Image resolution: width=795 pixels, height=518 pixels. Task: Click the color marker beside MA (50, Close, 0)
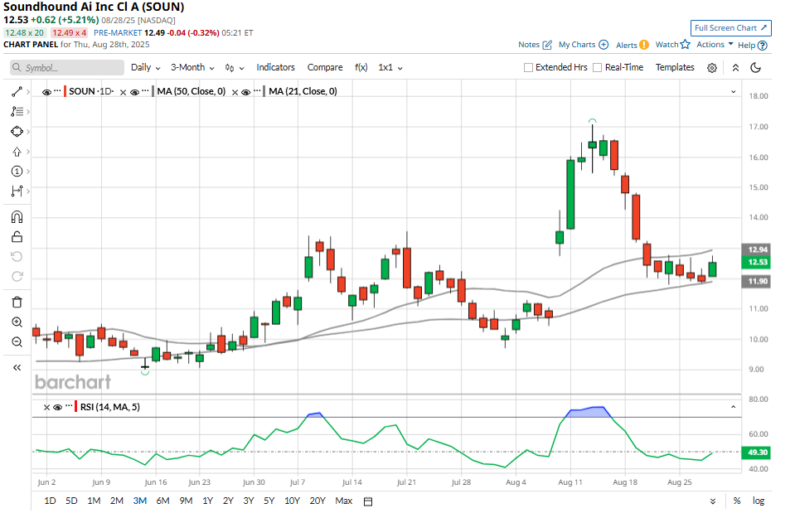[153, 92]
